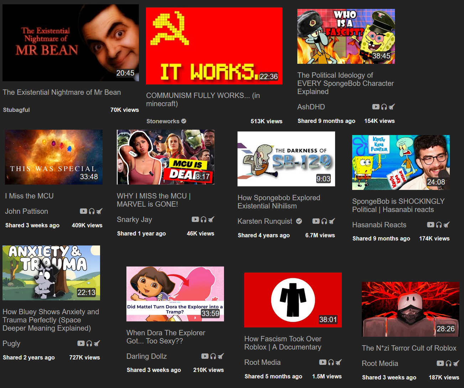This screenshot has height=388, width=464.
Task: Click the YouTube icon beside Snarky Jay
Action: (x=195, y=219)
